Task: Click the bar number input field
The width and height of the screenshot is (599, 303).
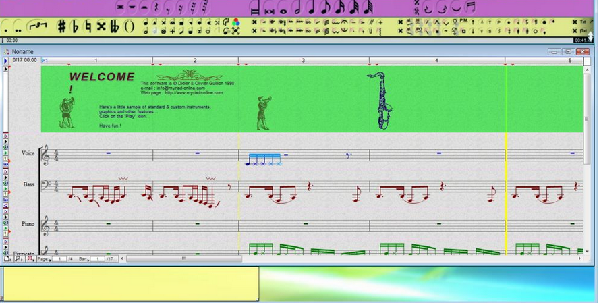Action: click(x=97, y=259)
